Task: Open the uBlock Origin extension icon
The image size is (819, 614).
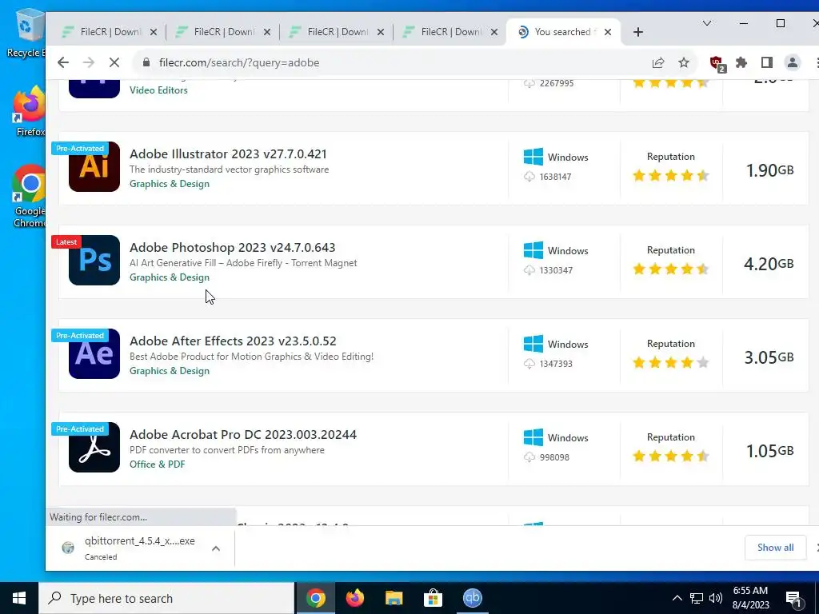Action: pyautogui.click(x=717, y=64)
